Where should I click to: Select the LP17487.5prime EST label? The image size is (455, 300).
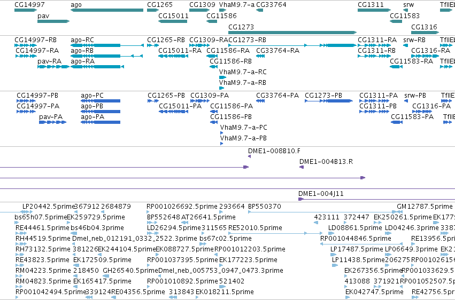357,249
